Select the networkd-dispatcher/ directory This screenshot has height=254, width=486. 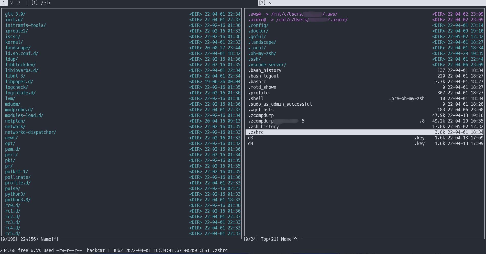[123, 132]
